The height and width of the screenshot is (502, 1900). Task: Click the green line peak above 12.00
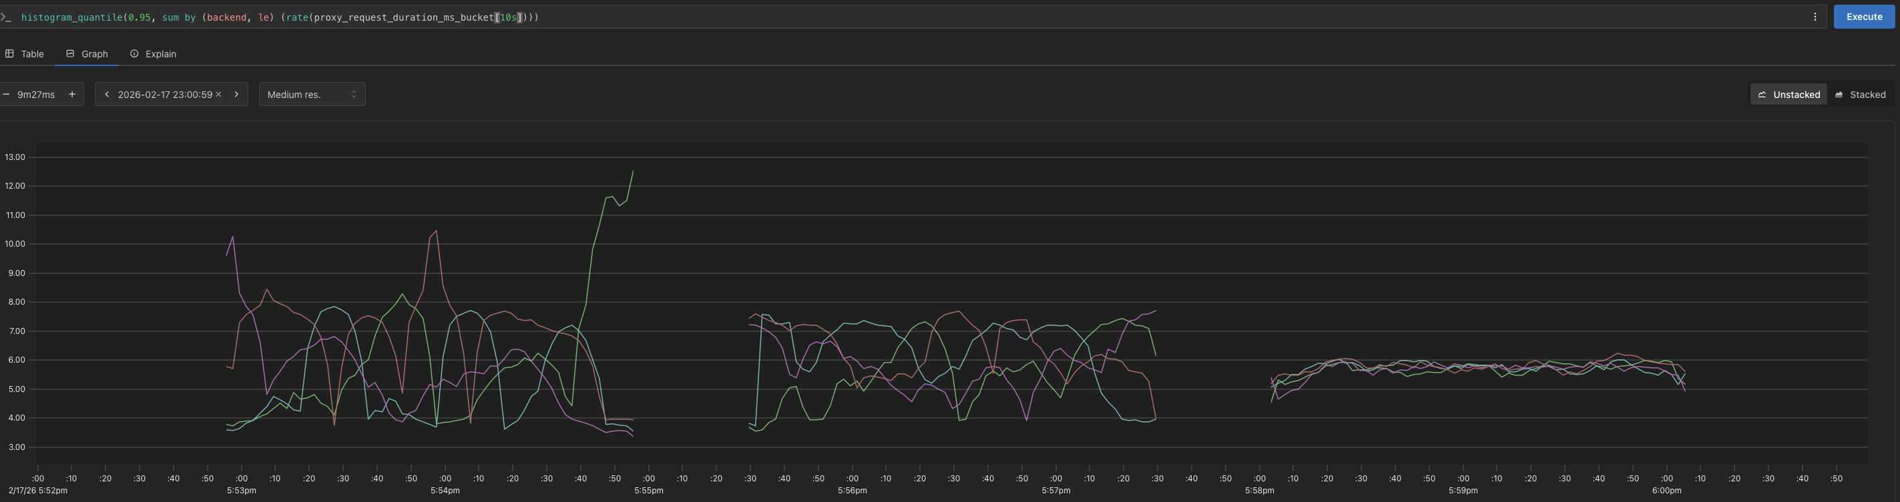pyautogui.click(x=633, y=171)
